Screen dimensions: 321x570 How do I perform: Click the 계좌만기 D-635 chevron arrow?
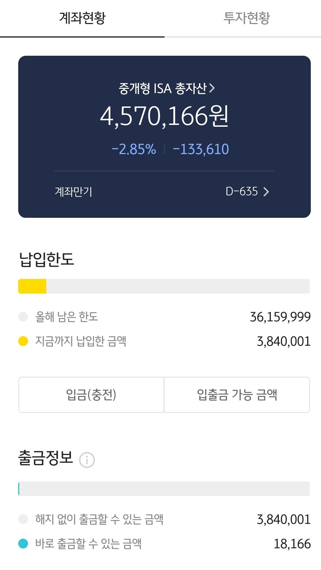[x=267, y=192]
